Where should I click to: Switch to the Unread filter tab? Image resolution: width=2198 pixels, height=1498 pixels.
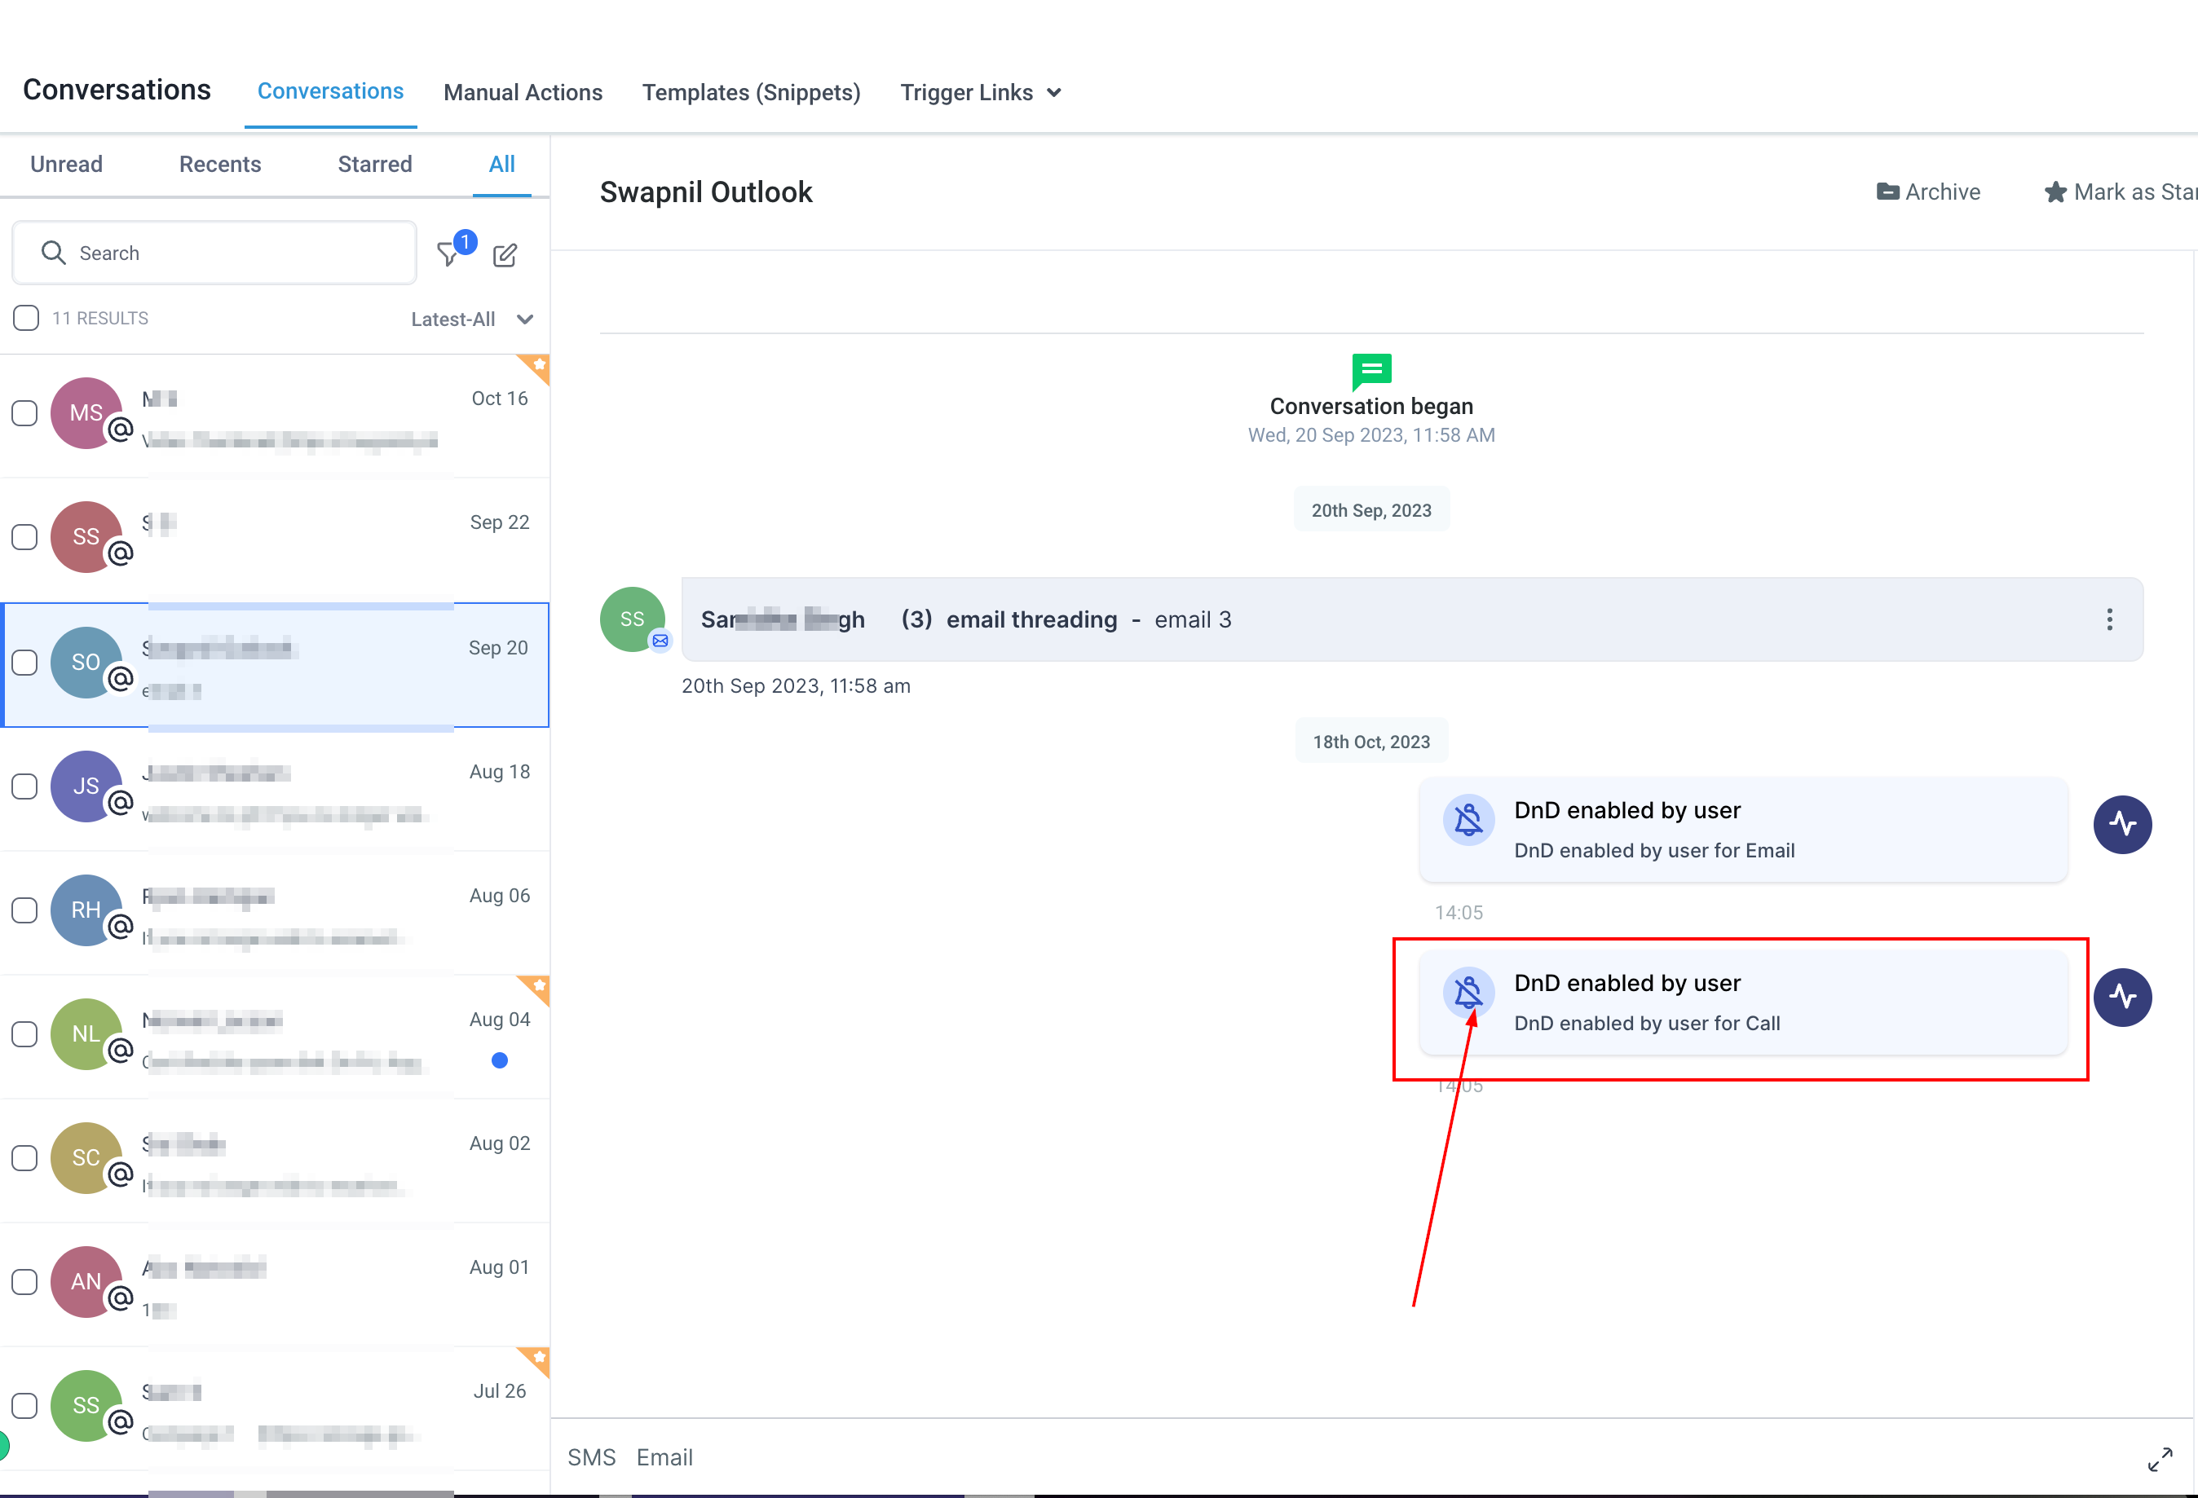(66, 165)
